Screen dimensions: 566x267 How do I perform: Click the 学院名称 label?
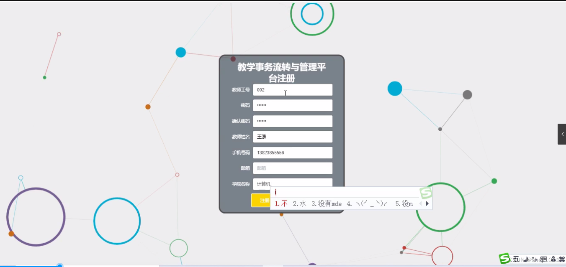pos(241,184)
